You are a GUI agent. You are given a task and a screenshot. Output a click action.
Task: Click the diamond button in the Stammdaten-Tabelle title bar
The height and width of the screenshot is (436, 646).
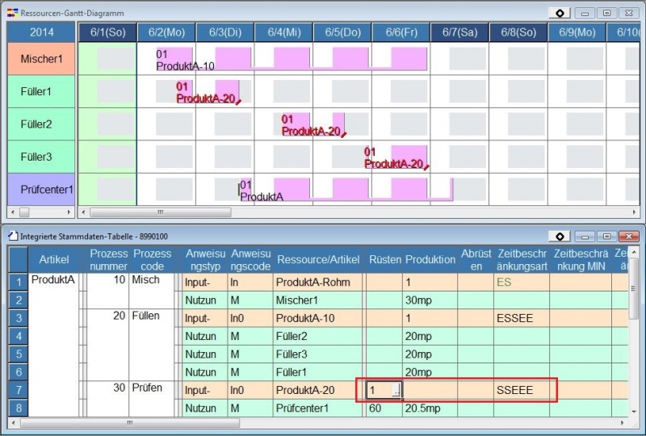click(x=560, y=236)
